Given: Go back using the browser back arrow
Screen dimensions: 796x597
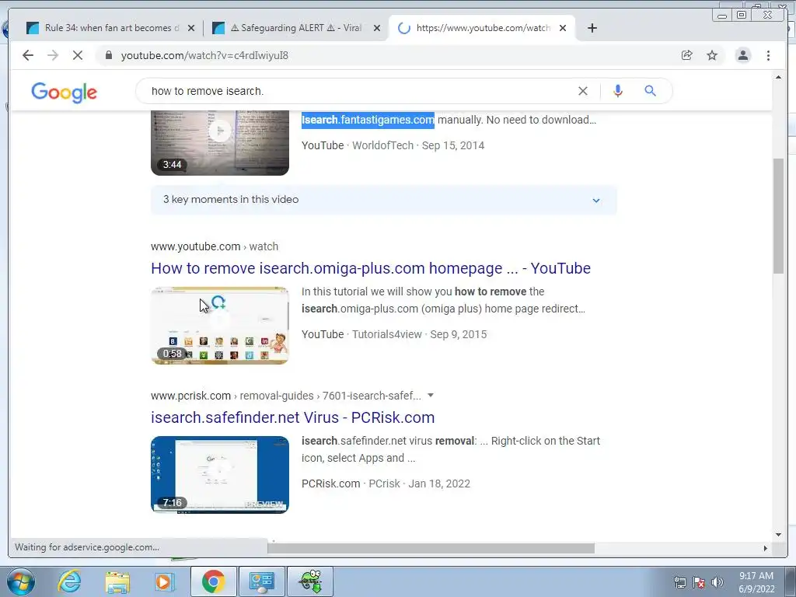Looking at the screenshot, I should pos(28,55).
